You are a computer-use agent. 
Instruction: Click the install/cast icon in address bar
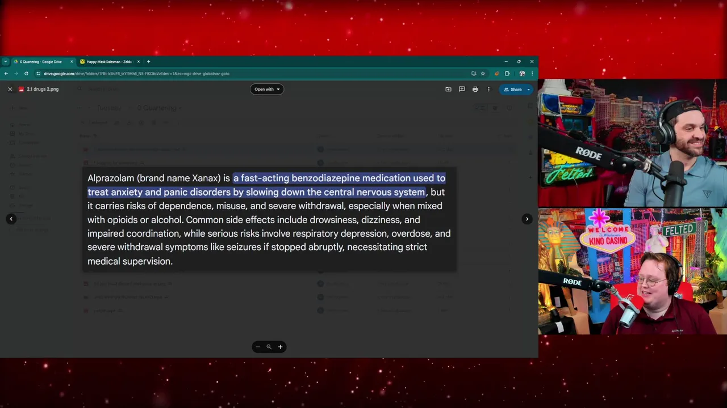(474, 73)
